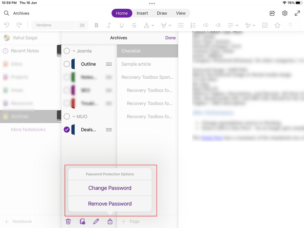Screen dimensions: 304x228
Task: Rename the section with the pencil icon
Action: tap(96, 221)
